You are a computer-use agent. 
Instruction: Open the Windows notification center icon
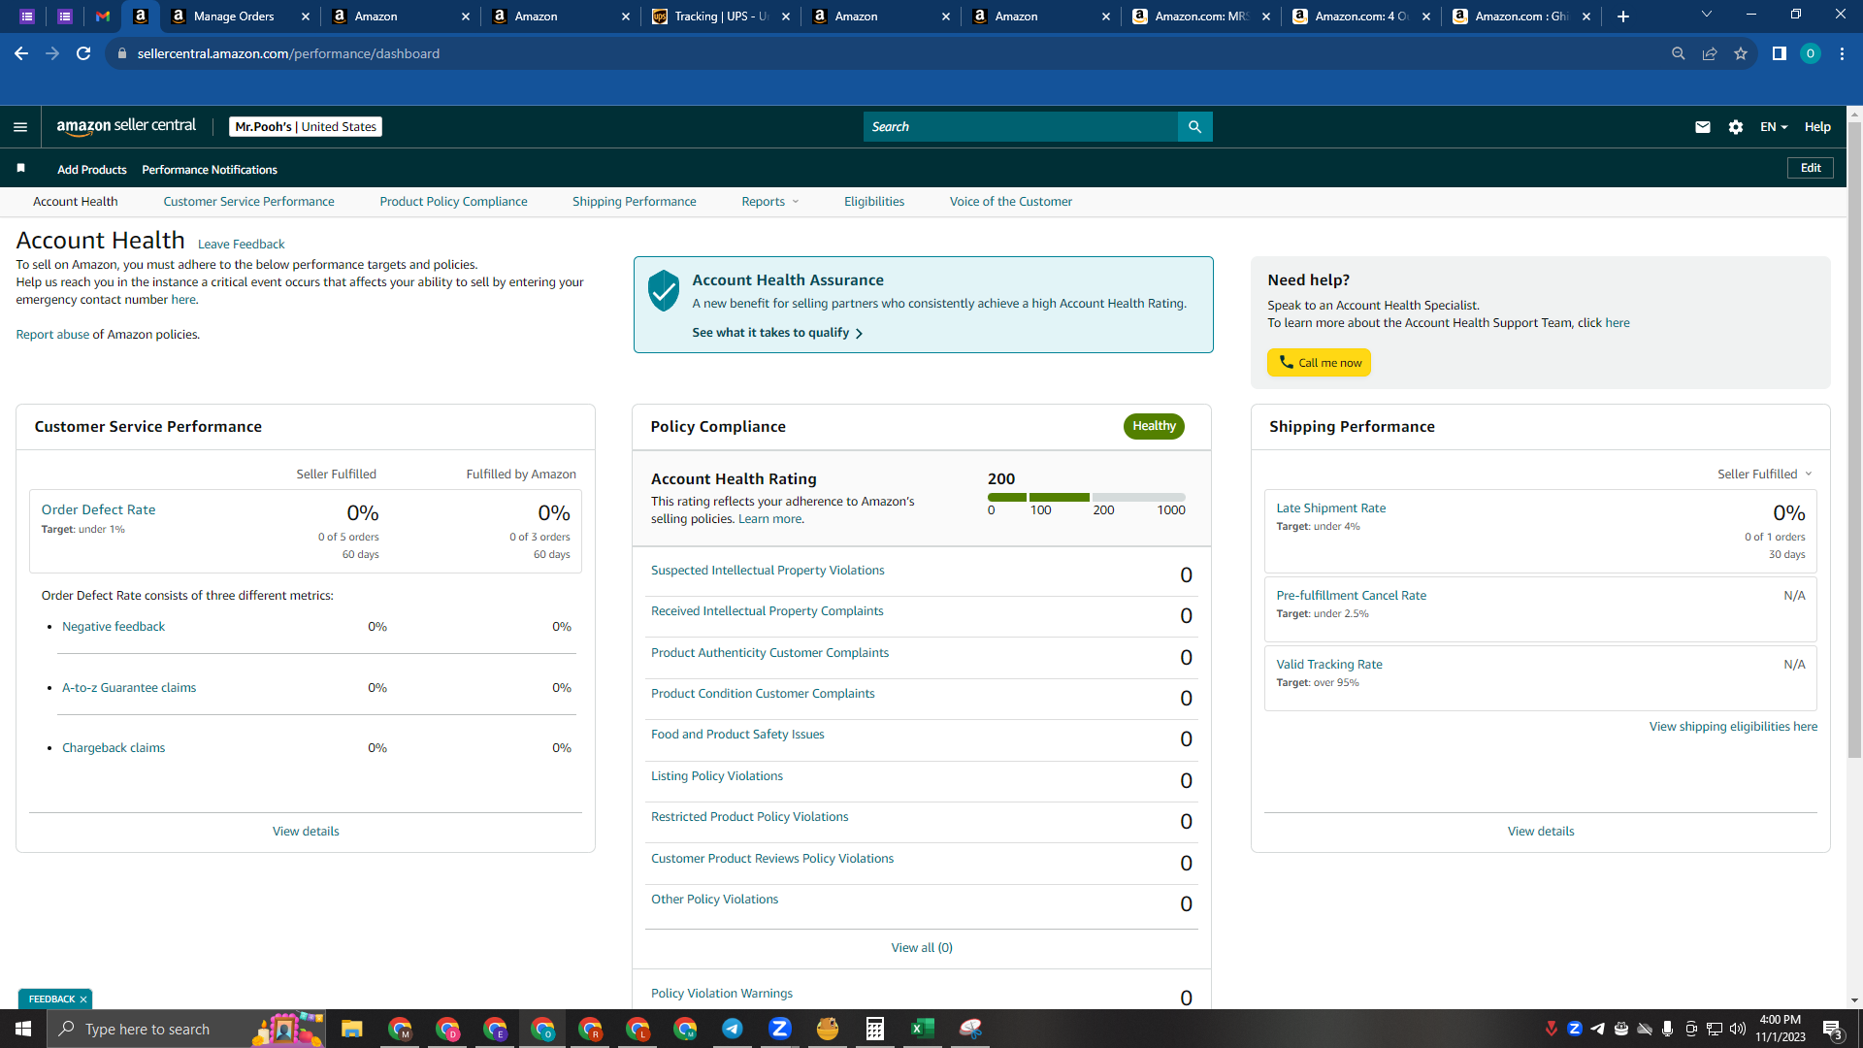click(1833, 1029)
